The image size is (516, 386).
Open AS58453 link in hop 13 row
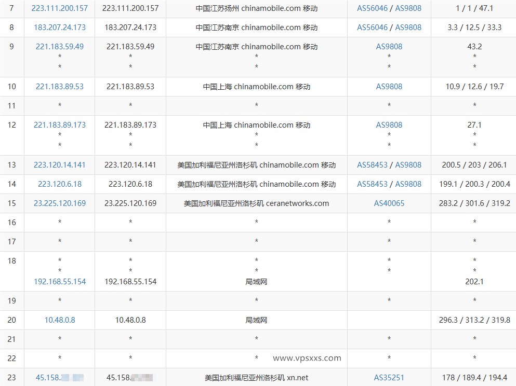click(372, 165)
